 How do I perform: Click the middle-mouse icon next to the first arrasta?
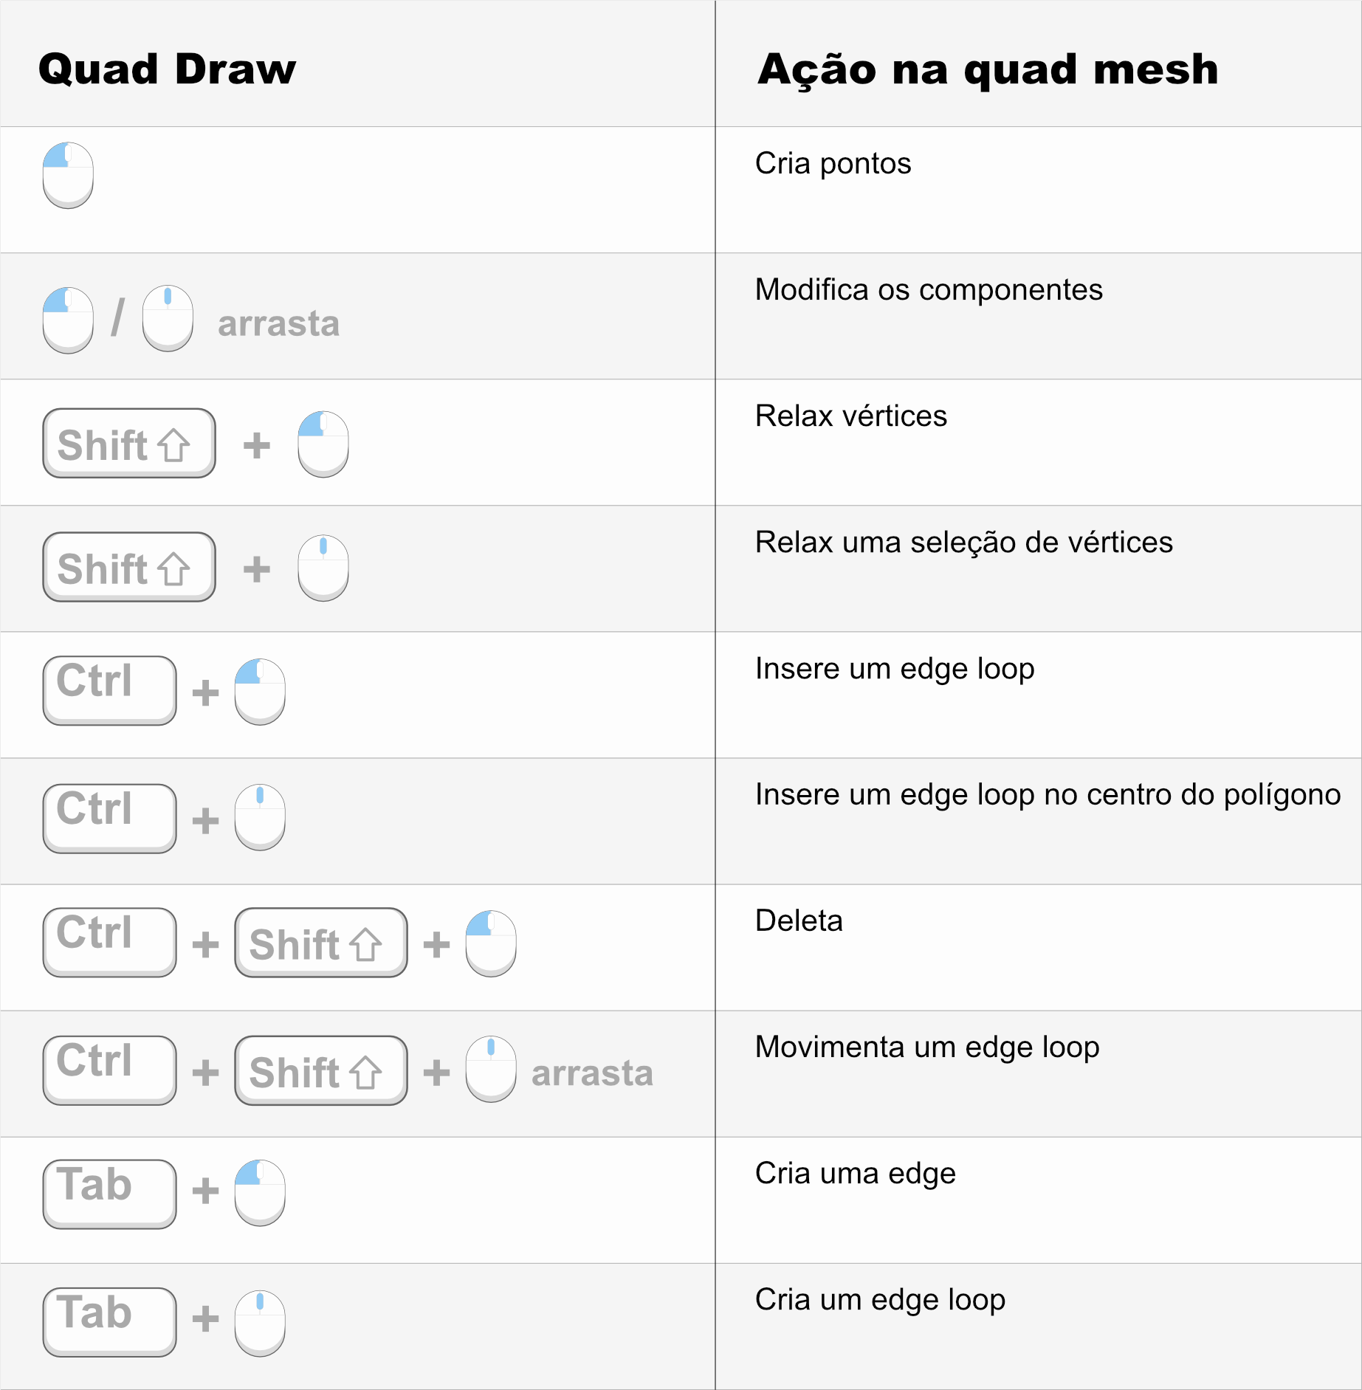tap(168, 318)
